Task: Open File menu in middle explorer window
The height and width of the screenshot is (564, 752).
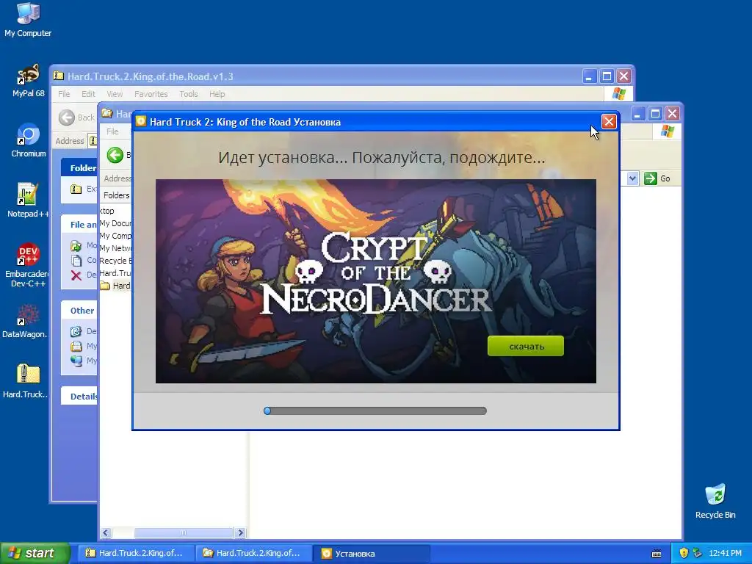Action: (x=112, y=131)
